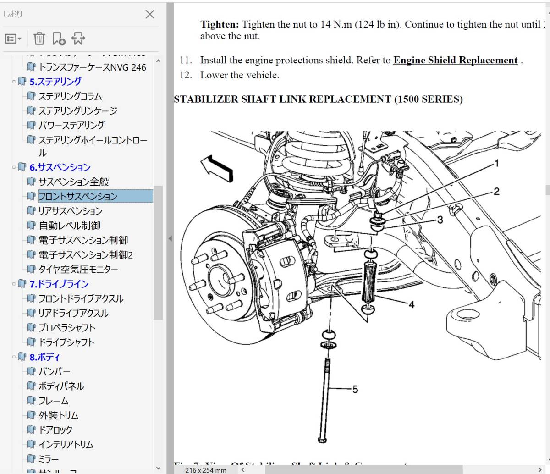Open the リアドライブアクスル bookmark
The height and width of the screenshot is (474, 550).
click(73, 313)
